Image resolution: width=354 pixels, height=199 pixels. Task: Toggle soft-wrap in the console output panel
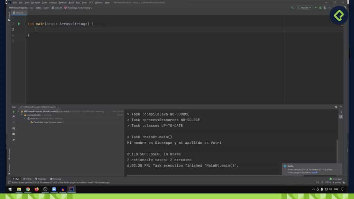(340, 112)
